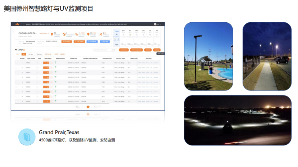Check the box for lamp 000004 row

pyautogui.click(x=16, y=77)
